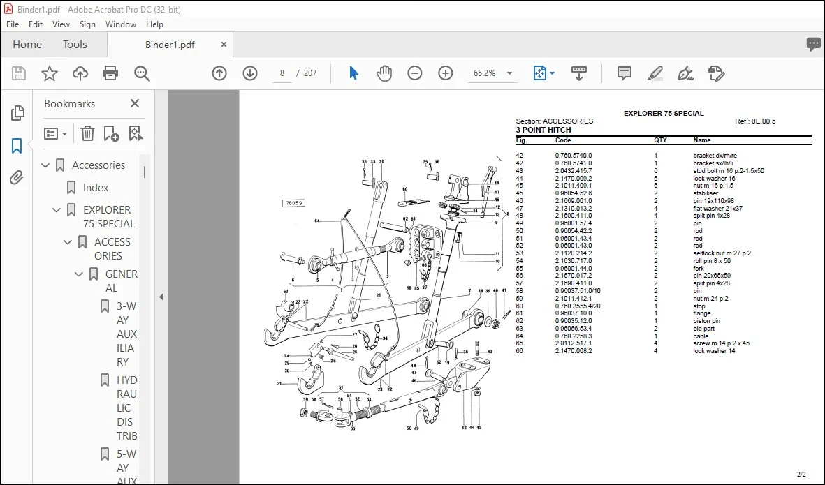Select the GENERAL bookmark label

[122, 281]
